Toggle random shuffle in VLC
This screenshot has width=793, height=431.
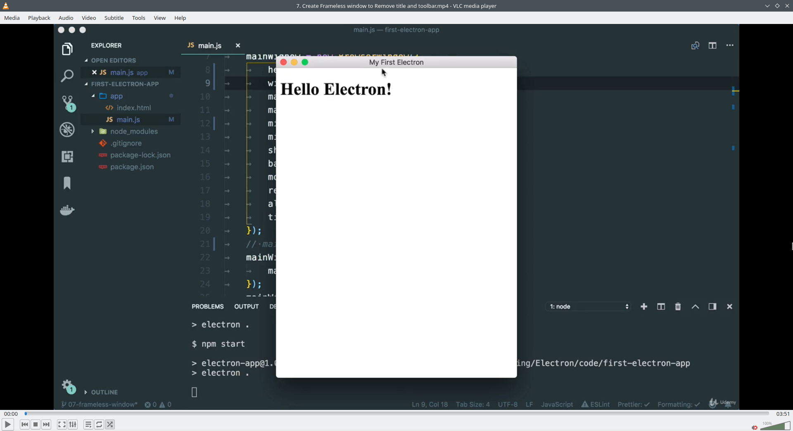[x=110, y=424]
